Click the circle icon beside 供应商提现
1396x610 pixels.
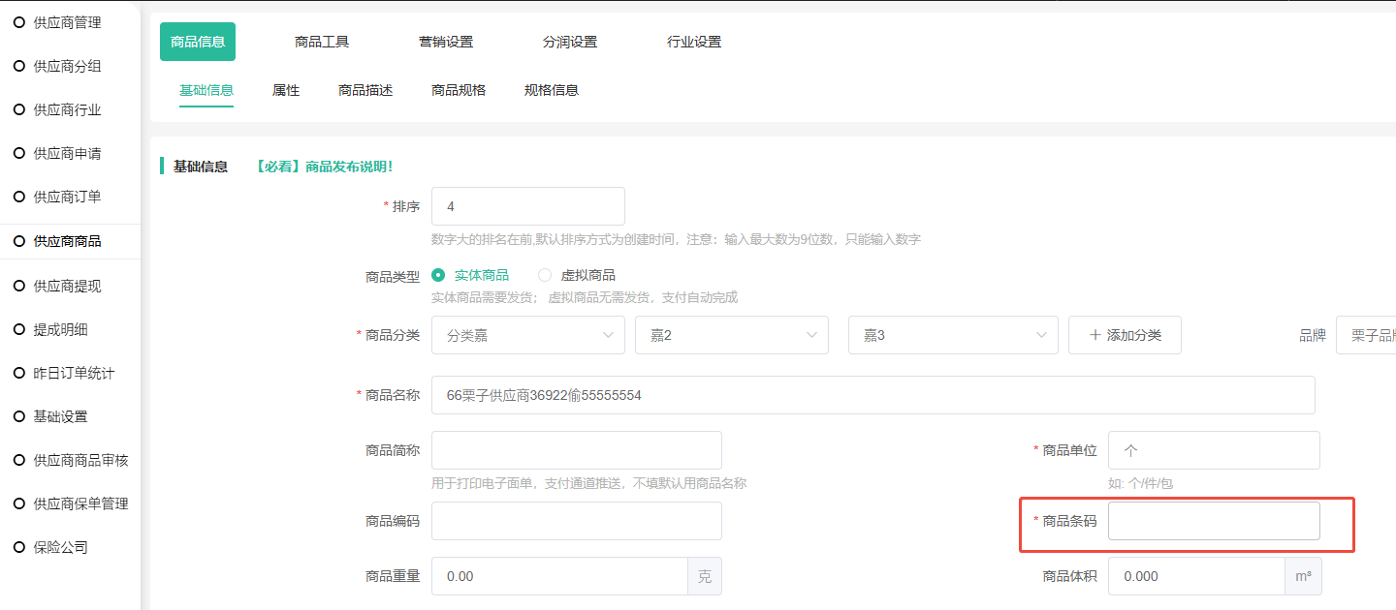[x=18, y=286]
